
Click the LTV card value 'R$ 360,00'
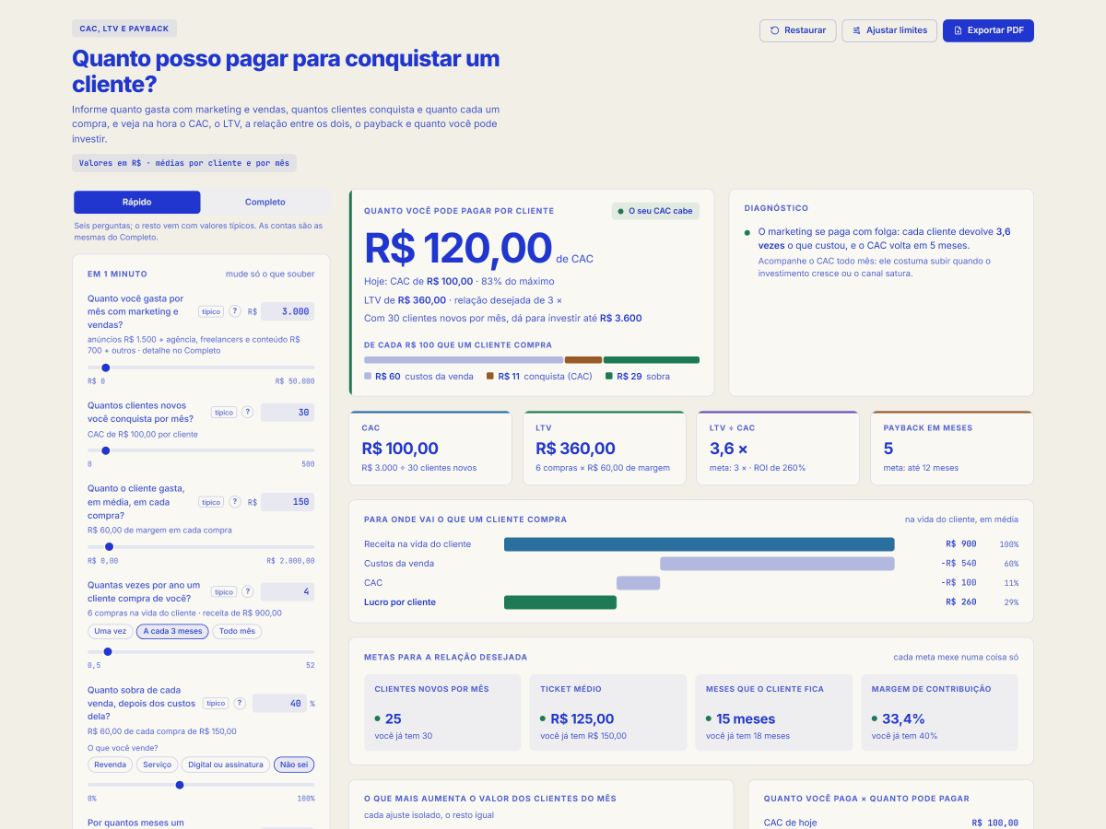point(575,449)
